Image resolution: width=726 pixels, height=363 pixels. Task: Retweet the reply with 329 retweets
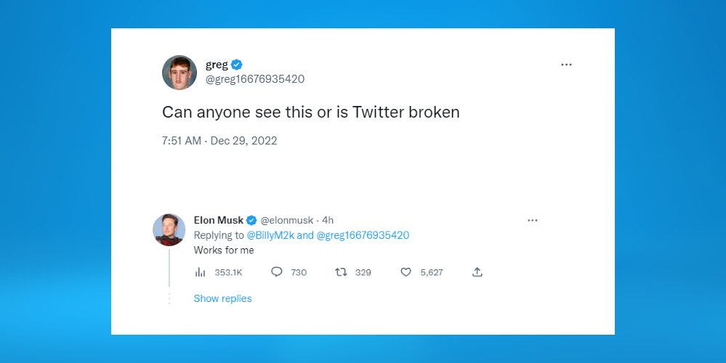(x=341, y=272)
